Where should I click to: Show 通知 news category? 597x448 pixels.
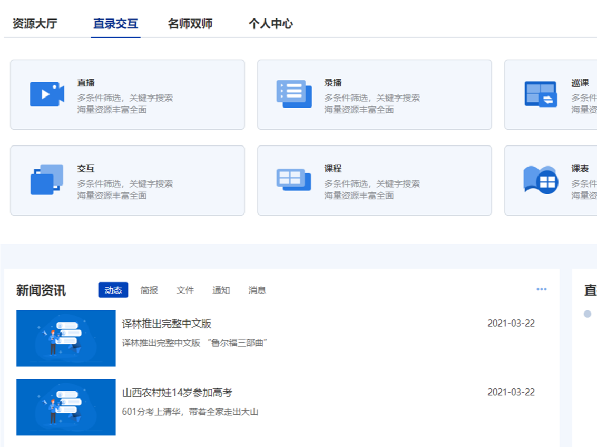tap(221, 290)
